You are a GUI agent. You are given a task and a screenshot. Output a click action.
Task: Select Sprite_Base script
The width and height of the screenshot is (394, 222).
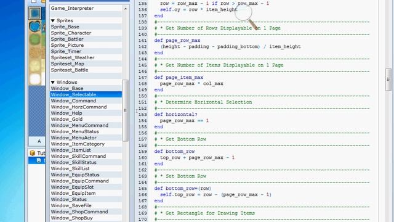click(x=86, y=27)
